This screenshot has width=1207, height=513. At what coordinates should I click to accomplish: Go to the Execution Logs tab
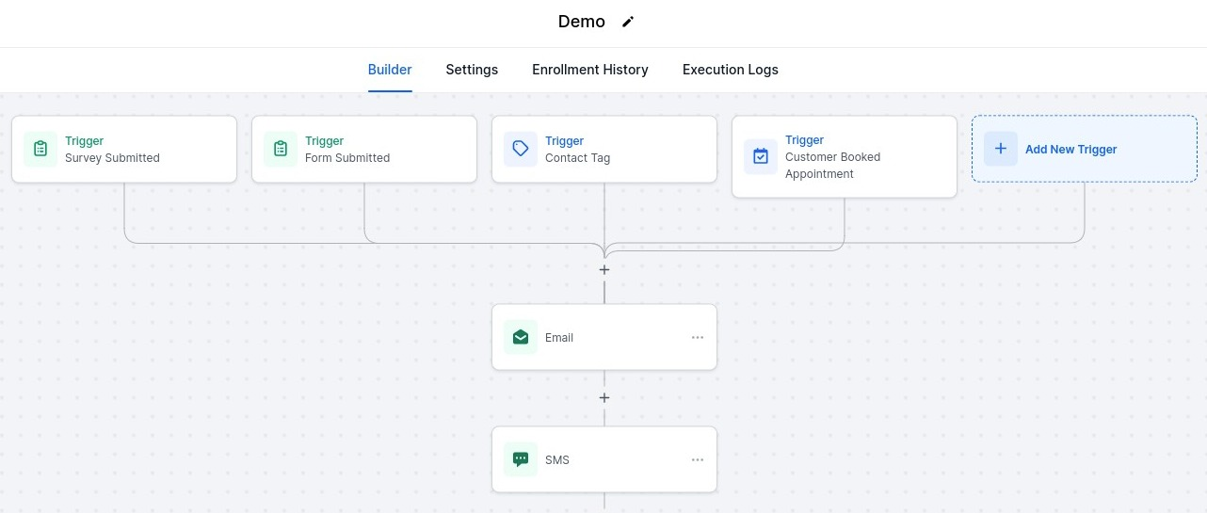(731, 70)
